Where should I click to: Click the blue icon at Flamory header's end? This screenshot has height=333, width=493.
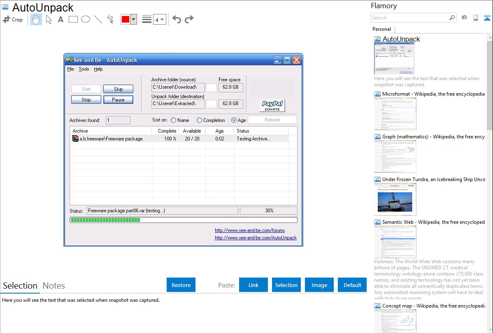pos(487,18)
